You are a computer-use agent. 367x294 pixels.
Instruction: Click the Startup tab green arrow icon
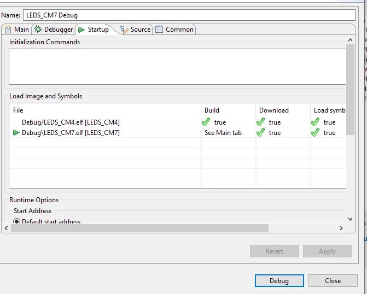tap(81, 30)
